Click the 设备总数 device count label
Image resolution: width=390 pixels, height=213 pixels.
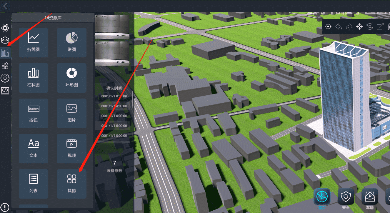click(114, 171)
